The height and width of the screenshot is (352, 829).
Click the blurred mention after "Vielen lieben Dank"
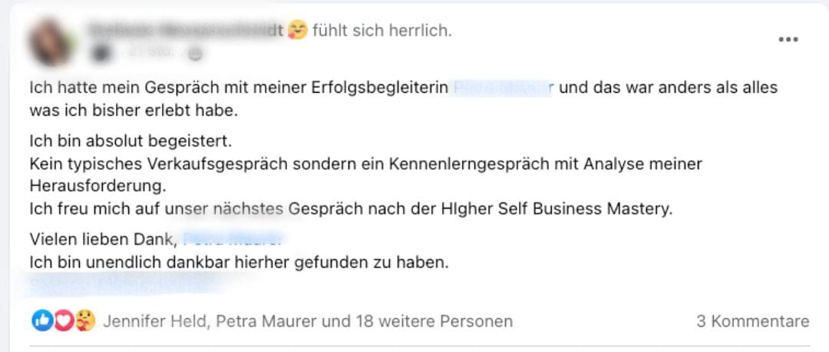[233, 239]
